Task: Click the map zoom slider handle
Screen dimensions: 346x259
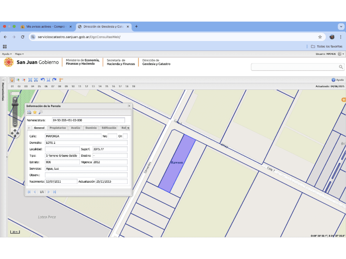Action: click(x=15, y=104)
